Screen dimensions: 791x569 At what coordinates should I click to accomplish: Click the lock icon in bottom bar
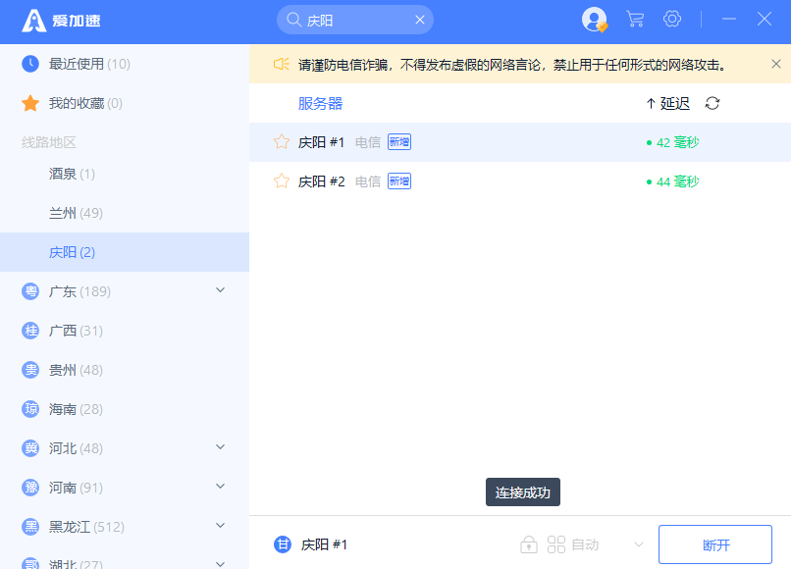(x=529, y=544)
